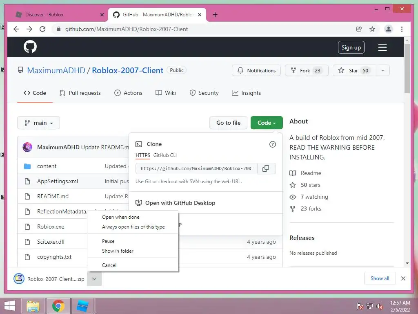Select the GitHub CLI clone tab
The width and height of the screenshot is (418, 314).
(x=165, y=155)
